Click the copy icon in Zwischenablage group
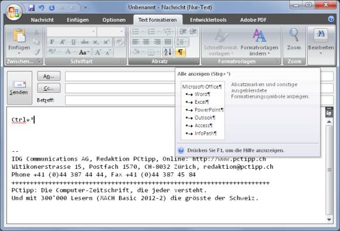 point(37,42)
